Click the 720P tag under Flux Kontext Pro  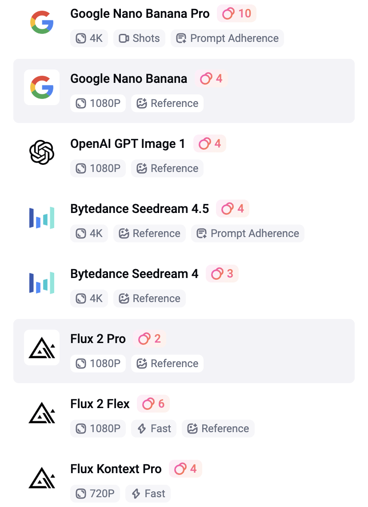pyautogui.click(x=95, y=494)
